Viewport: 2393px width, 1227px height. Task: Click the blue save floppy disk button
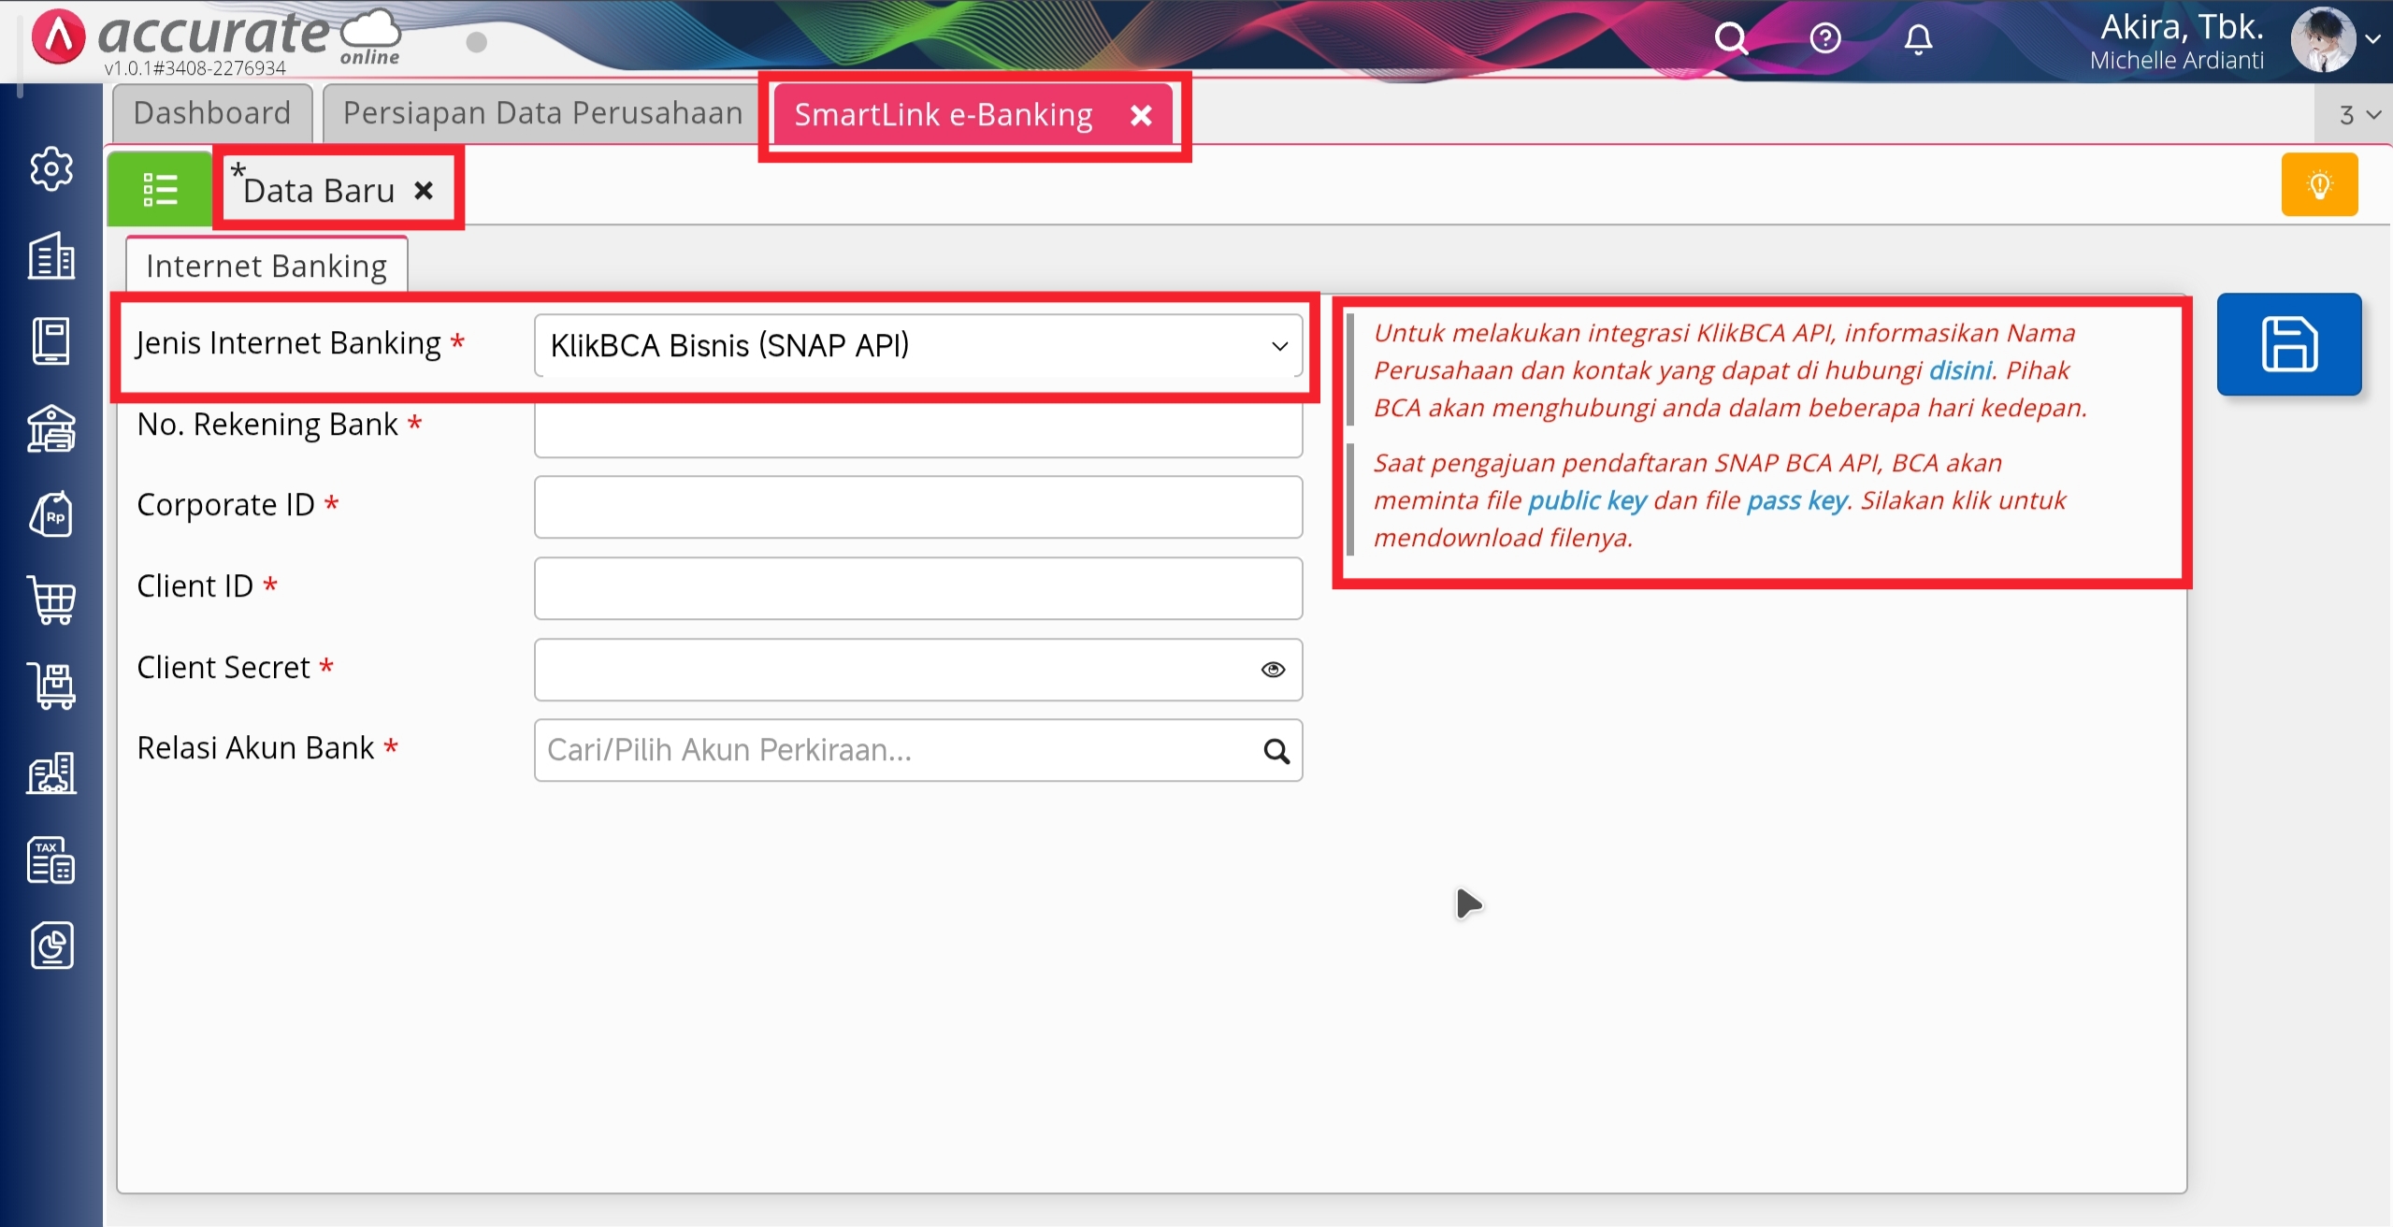click(x=2288, y=344)
